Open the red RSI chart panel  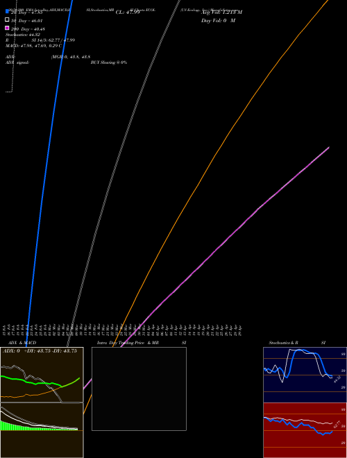305,430
